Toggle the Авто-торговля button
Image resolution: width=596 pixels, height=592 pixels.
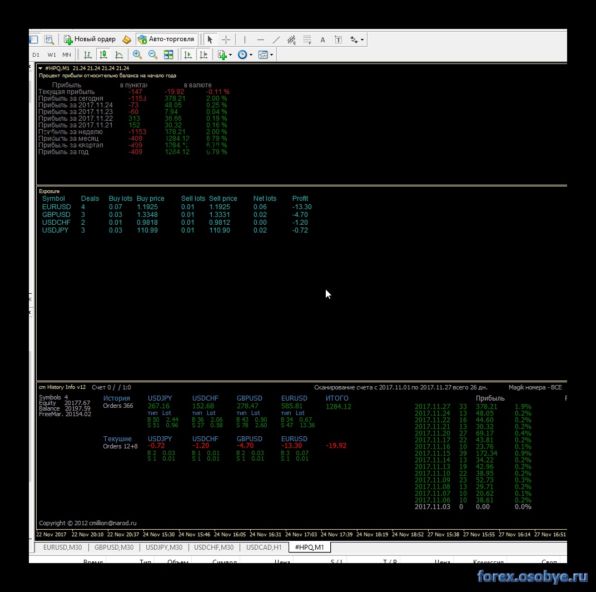pyautogui.click(x=166, y=39)
